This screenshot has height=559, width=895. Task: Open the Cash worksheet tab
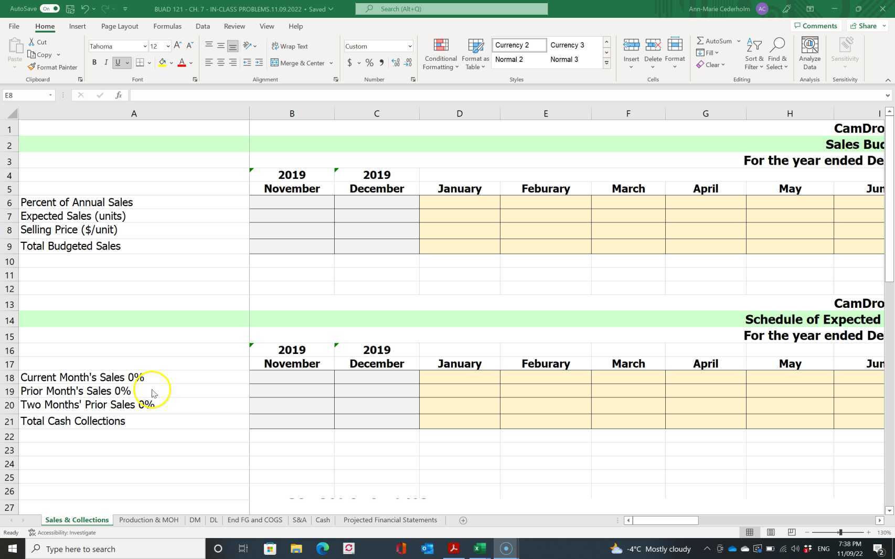coord(322,520)
